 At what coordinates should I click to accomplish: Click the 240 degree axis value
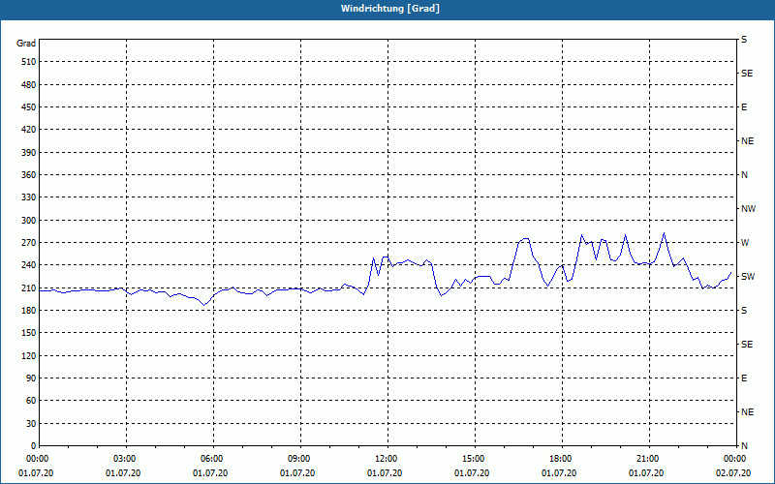28,265
